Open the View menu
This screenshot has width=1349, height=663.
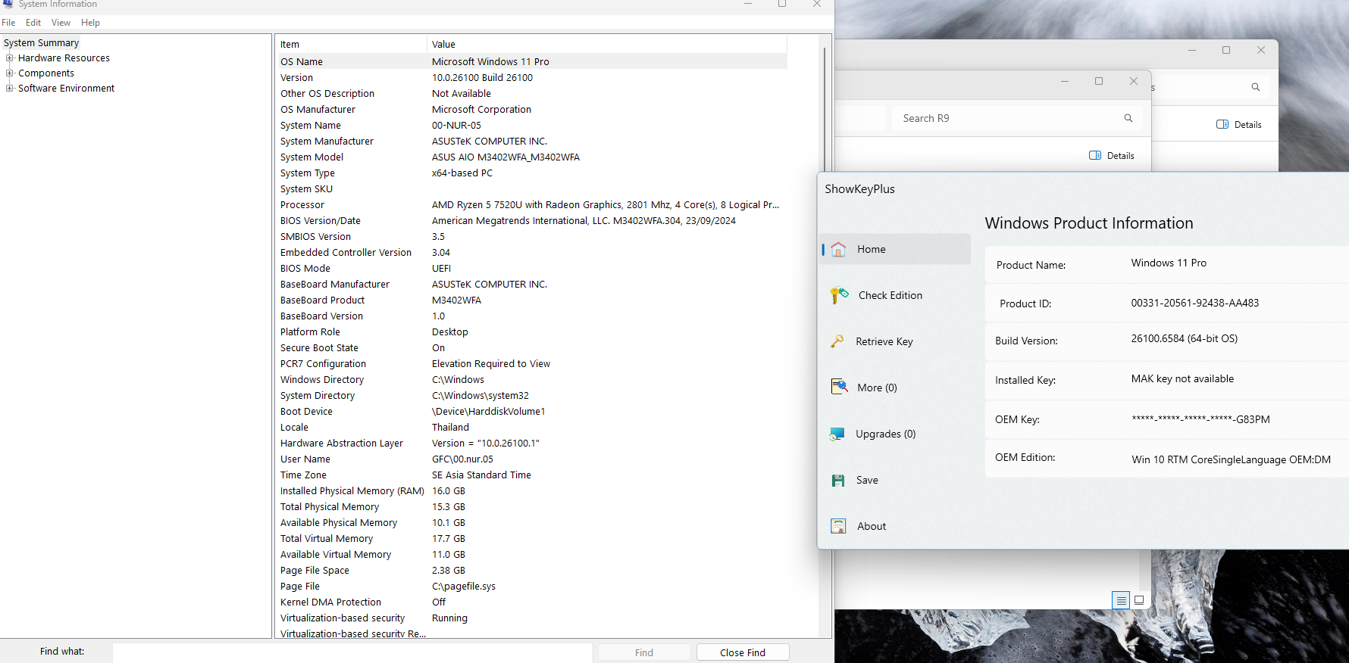tap(61, 23)
